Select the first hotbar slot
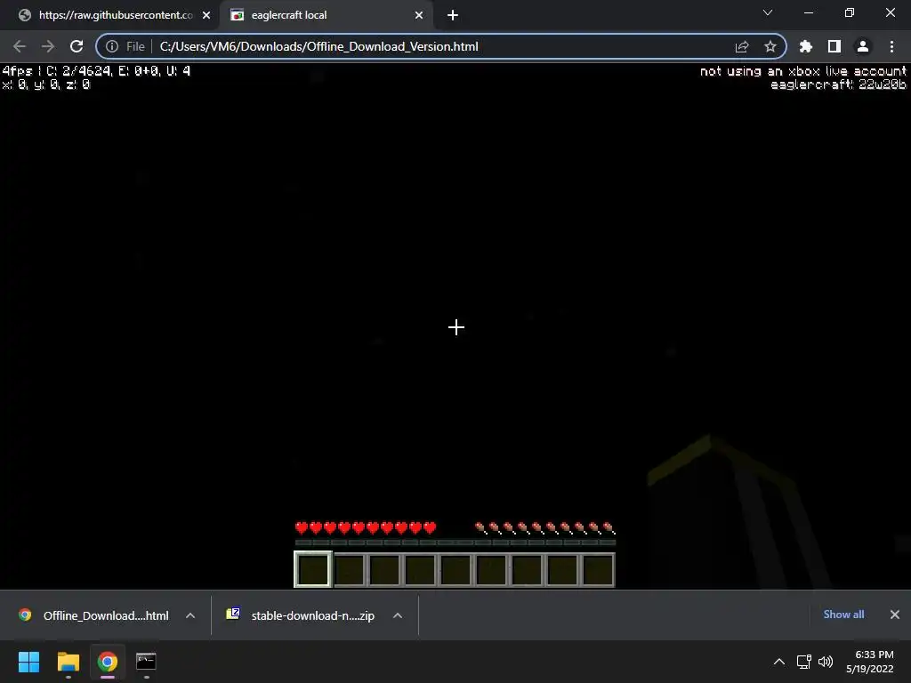Image resolution: width=911 pixels, height=683 pixels. pos(313,570)
